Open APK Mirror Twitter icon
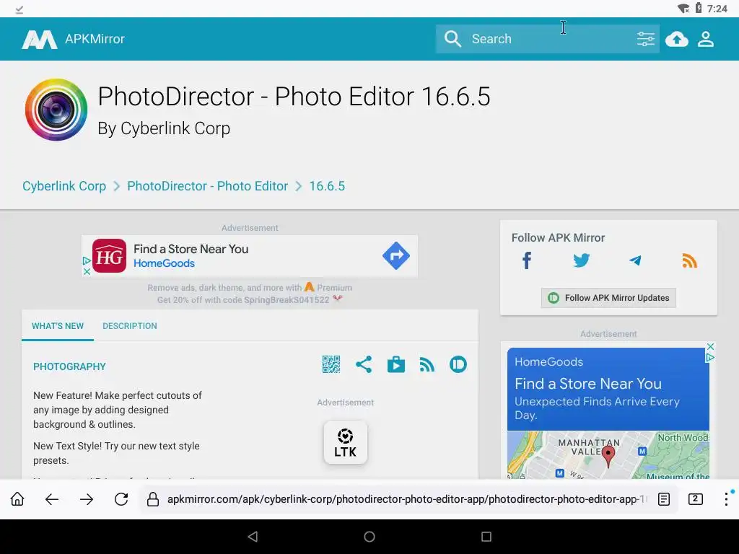 click(581, 260)
